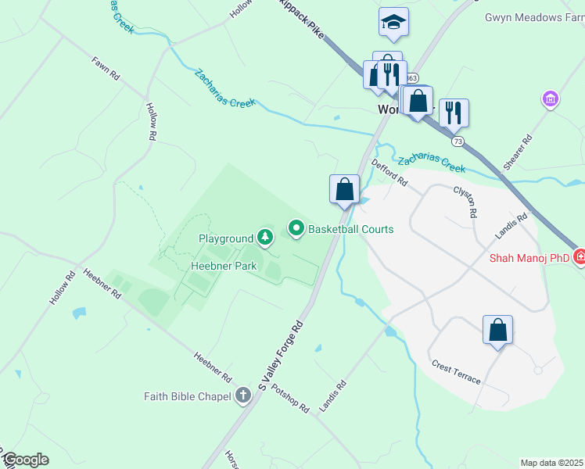The image size is (585, 469).
Task: Select the shopping bag marker near Defford Rd
Action: click(344, 190)
